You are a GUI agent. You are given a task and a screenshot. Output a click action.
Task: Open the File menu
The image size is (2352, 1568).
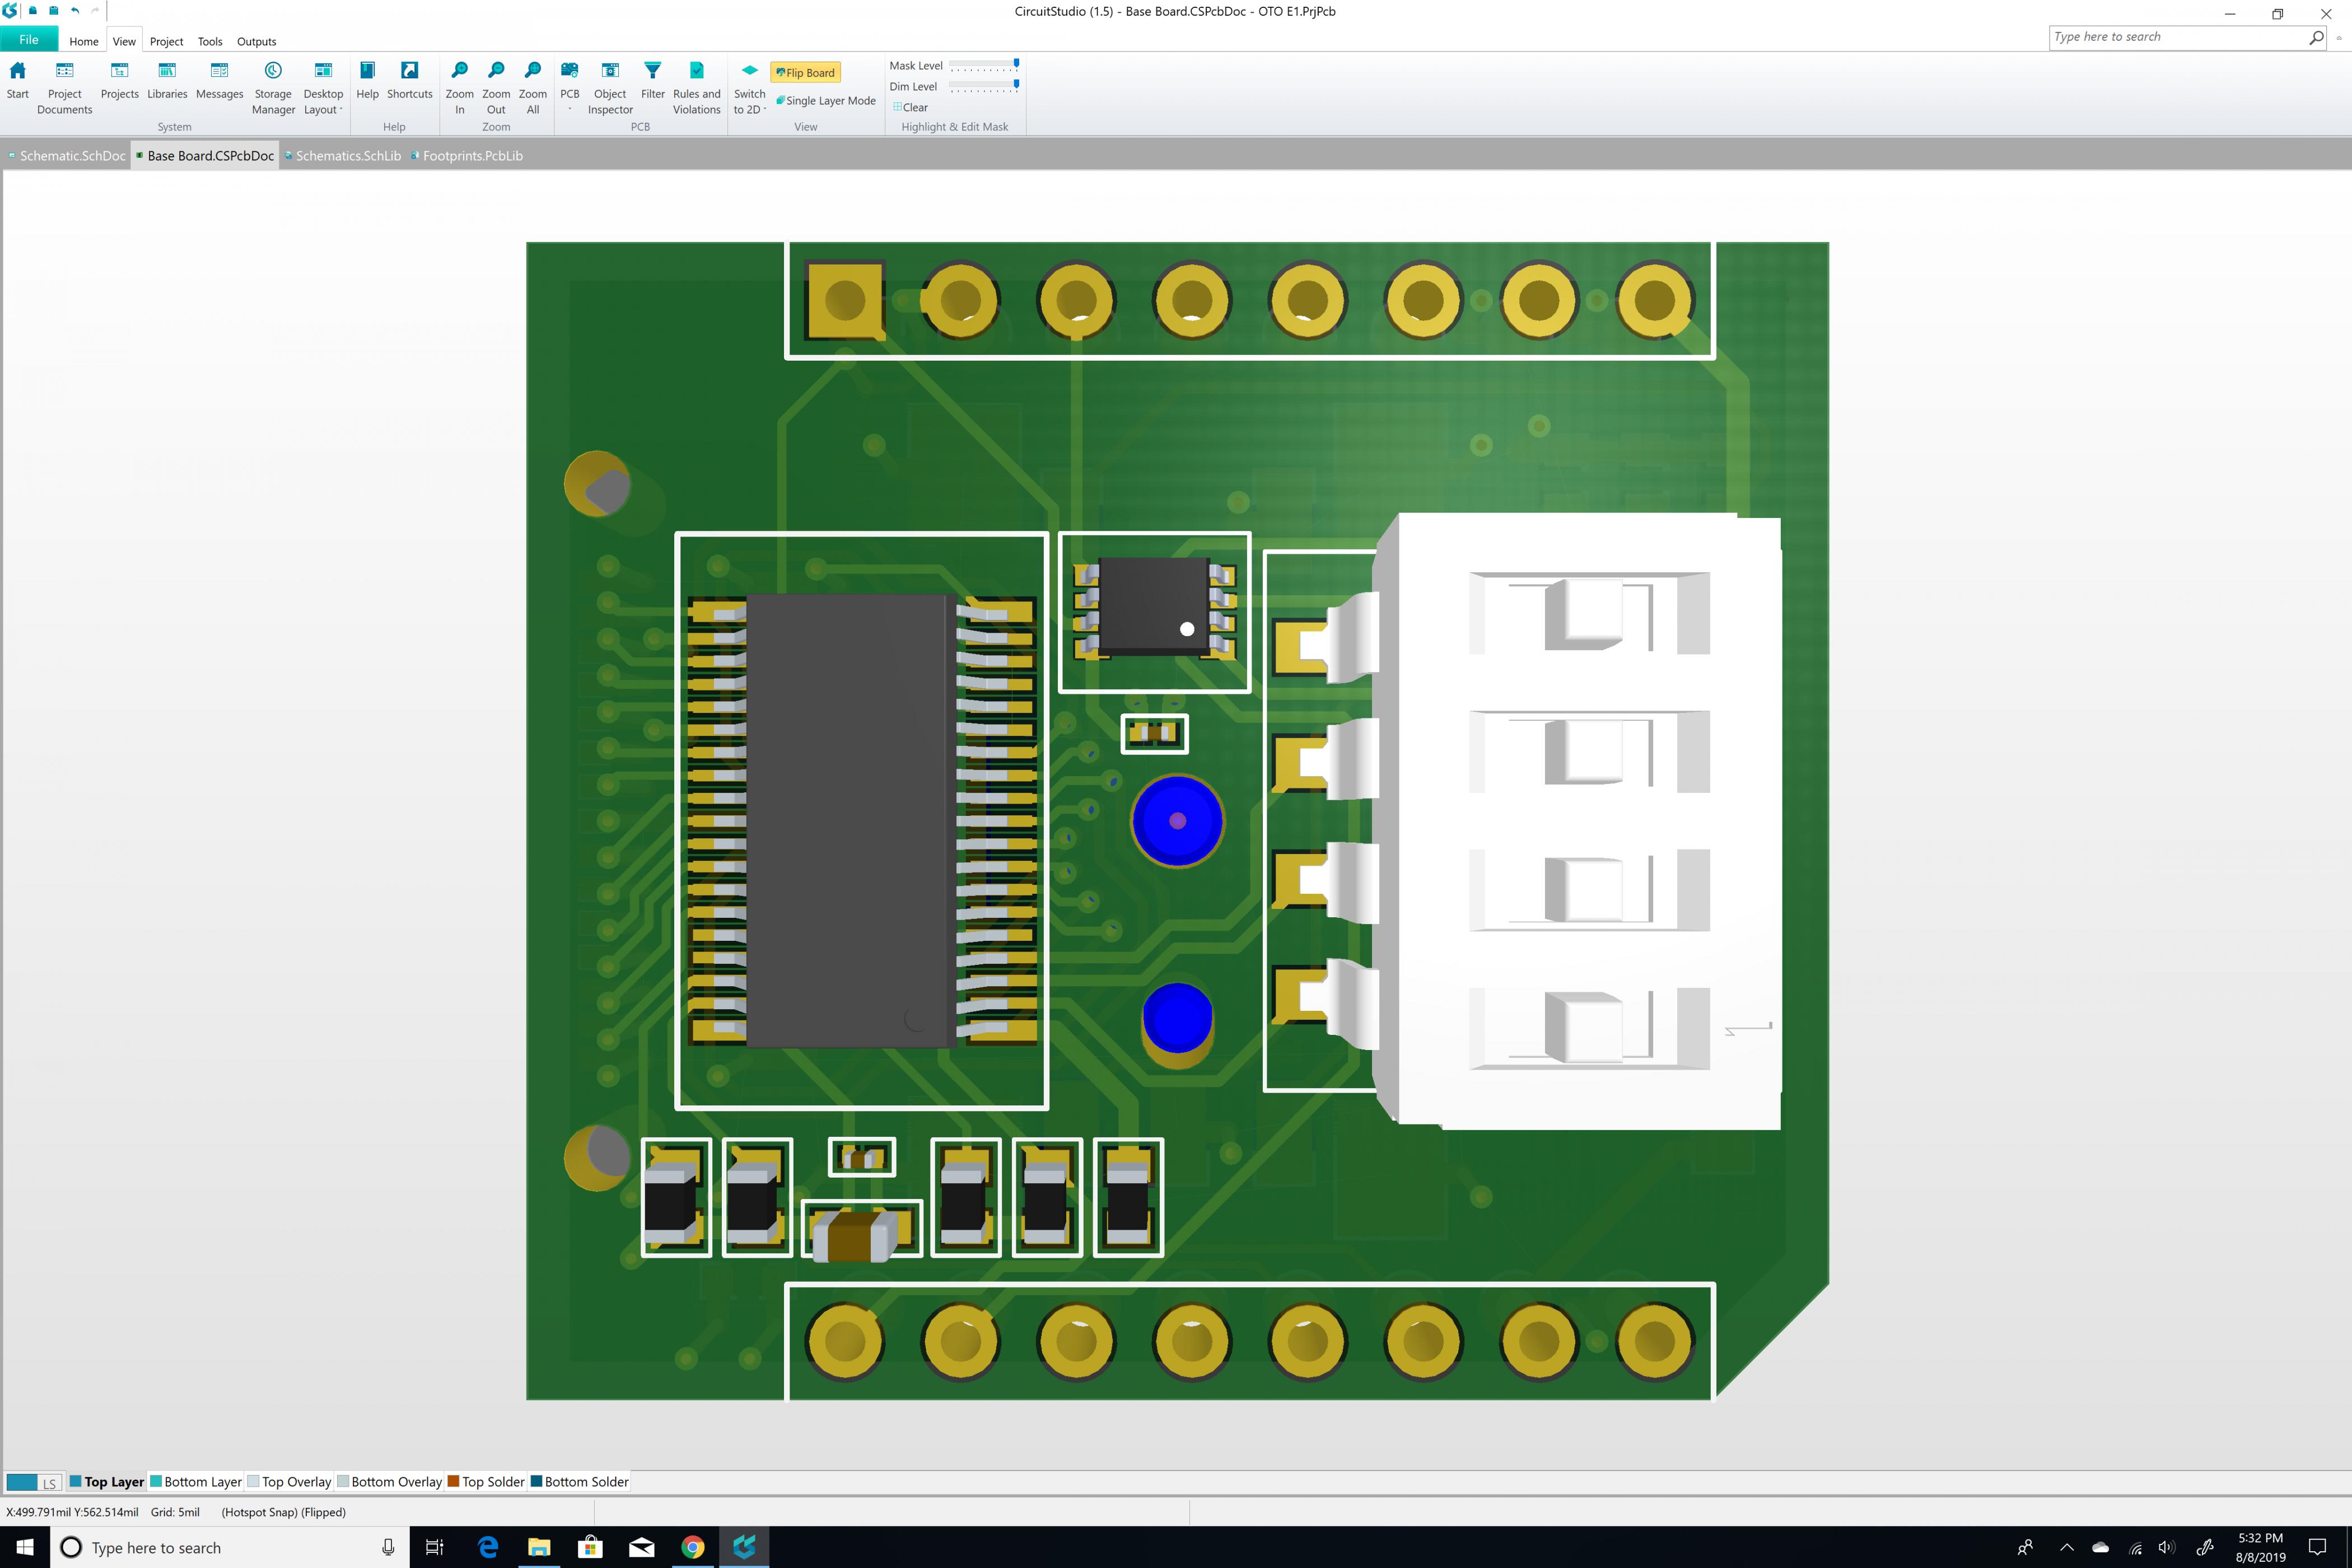pyautogui.click(x=29, y=40)
